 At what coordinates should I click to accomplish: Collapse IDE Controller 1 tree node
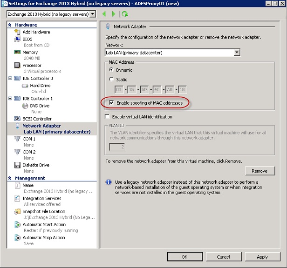10,99
